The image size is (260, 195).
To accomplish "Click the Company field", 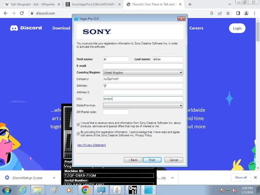I will [x=143, y=79].
